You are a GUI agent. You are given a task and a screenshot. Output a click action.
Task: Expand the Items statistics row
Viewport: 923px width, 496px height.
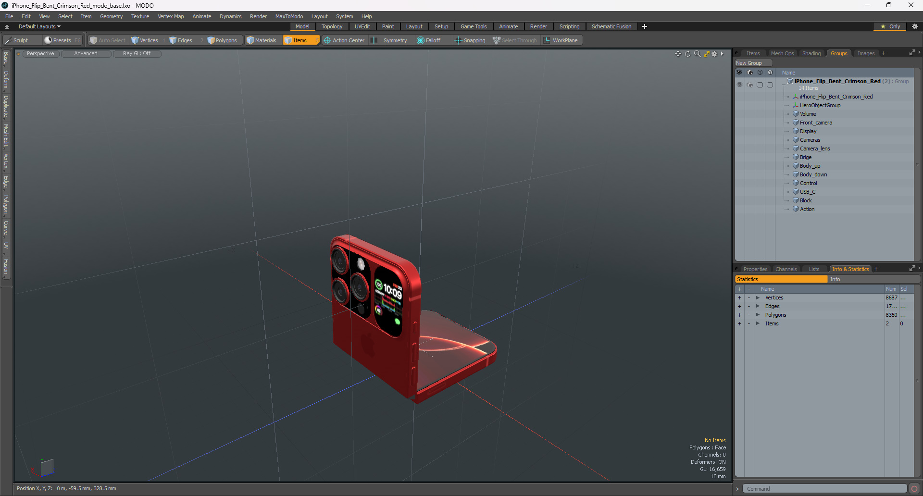click(758, 324)
